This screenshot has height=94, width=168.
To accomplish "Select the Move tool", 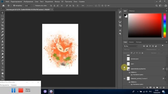I will [2, 13].
